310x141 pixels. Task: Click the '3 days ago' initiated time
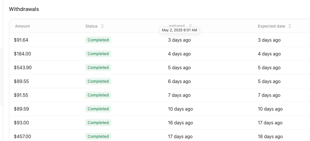tap(179, 40)
